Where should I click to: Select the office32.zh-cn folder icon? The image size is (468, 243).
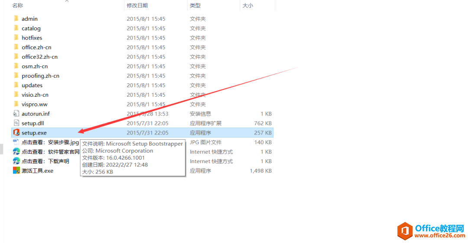point(16,56)
